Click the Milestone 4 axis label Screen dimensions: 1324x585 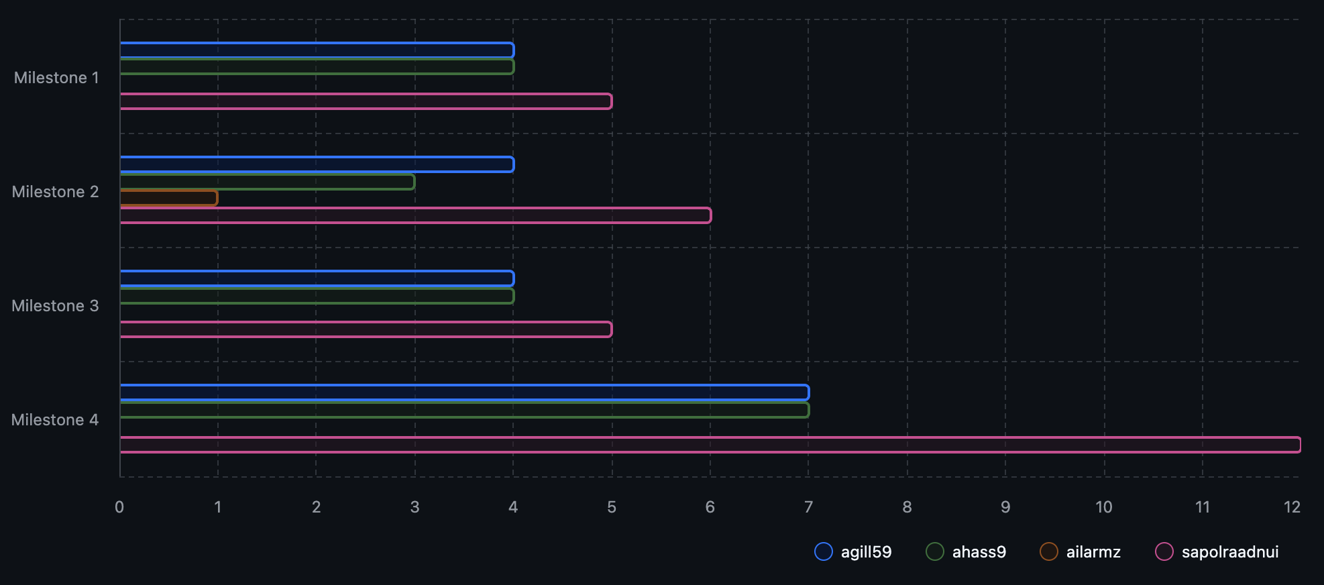tap(55, 420)
